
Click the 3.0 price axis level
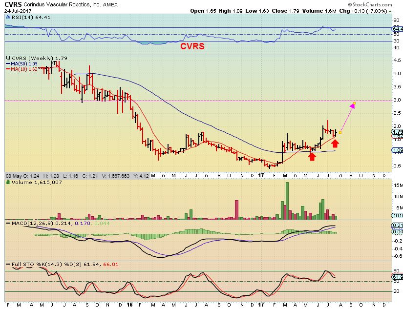[397, 100]
